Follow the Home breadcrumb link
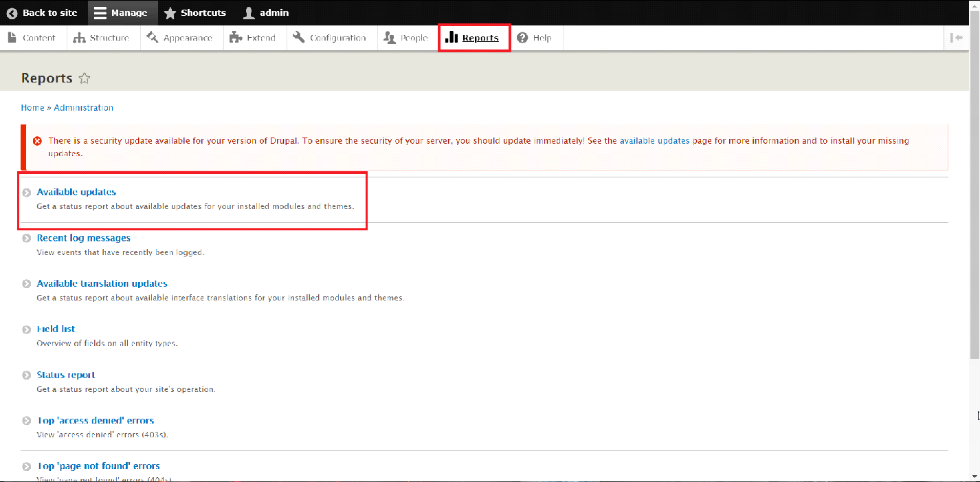 point(32,107)
